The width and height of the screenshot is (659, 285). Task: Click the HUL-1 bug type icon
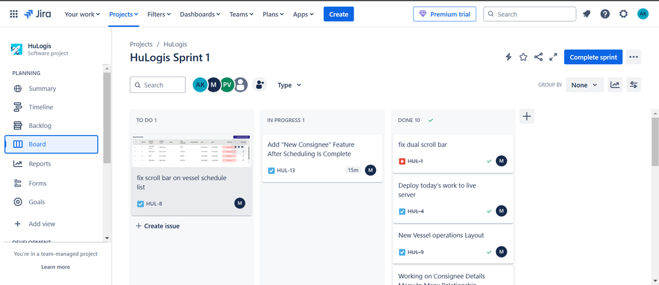click(x=402, y=161)
